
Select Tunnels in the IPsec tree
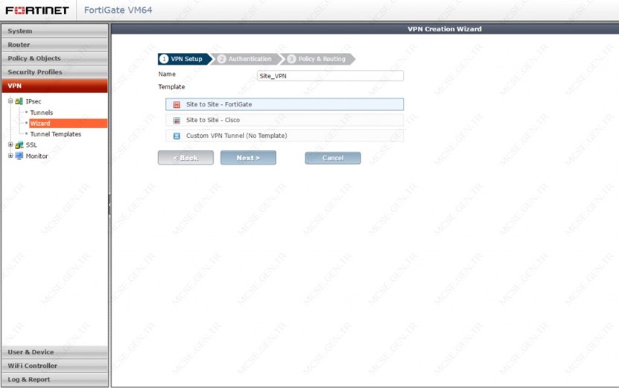42,112
